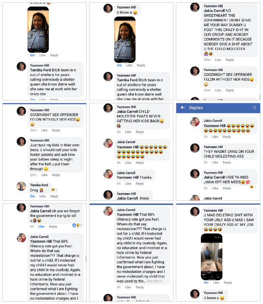Click the scrollbar on the bottom-left comment panel
This screenshot has height=304, width=263.
click(x=86, y=258)
